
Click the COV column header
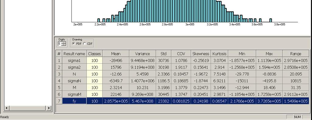pos(181,54)
